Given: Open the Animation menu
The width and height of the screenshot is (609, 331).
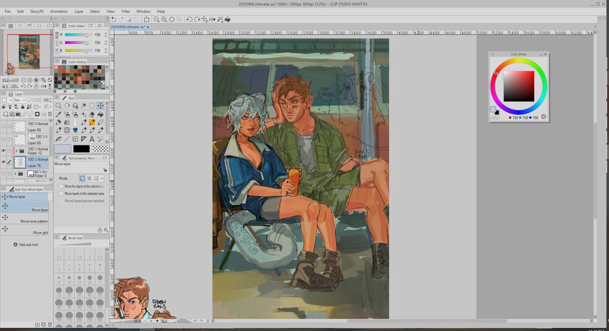Looking at the screenshot, I should coord(59,12).
